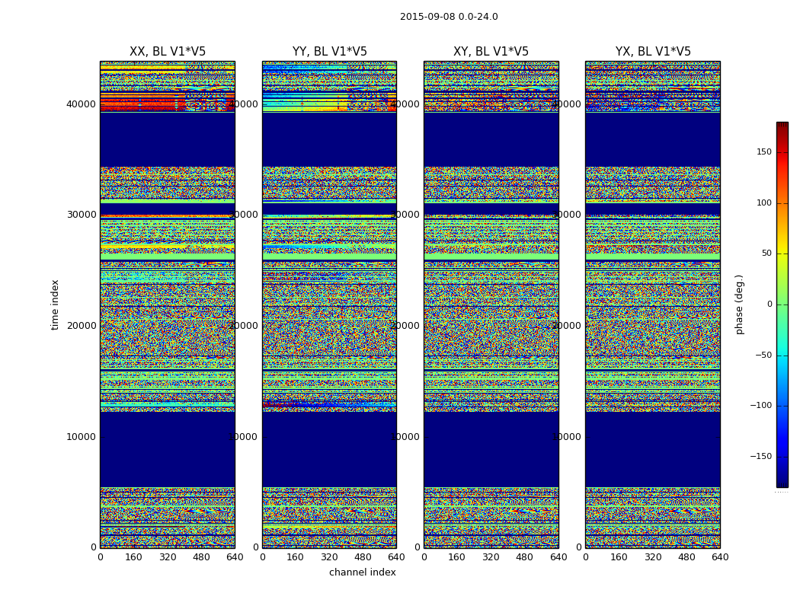Screen dimensions: 800x609
Task: Click XX plot x-axis tick '480'
Action: pos(202,557)
